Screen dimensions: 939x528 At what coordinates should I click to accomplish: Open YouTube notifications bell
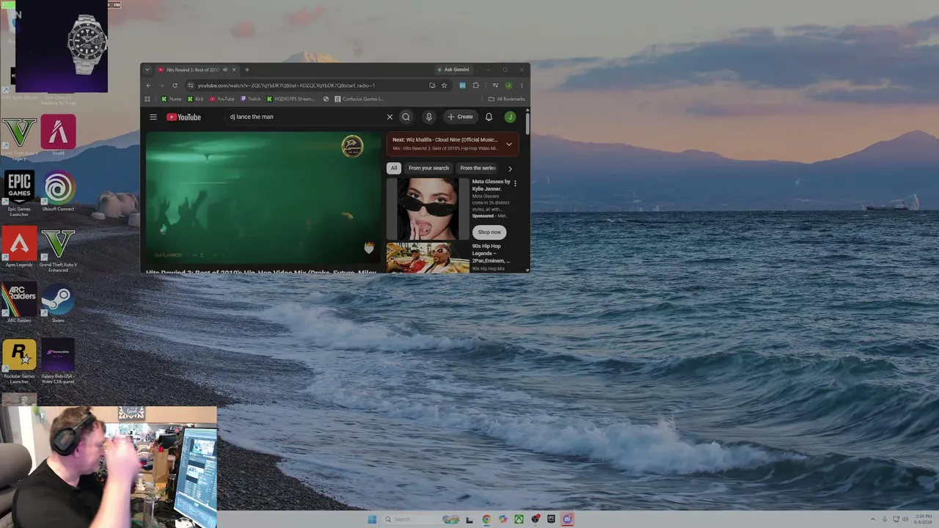pyautogui.click(x=489, y=117)
